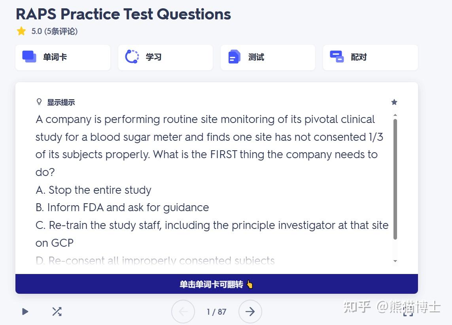Click the lightbulb icon beside 显示提示
The height and width of the screenshot is (325, 452).
pos(39,102)
